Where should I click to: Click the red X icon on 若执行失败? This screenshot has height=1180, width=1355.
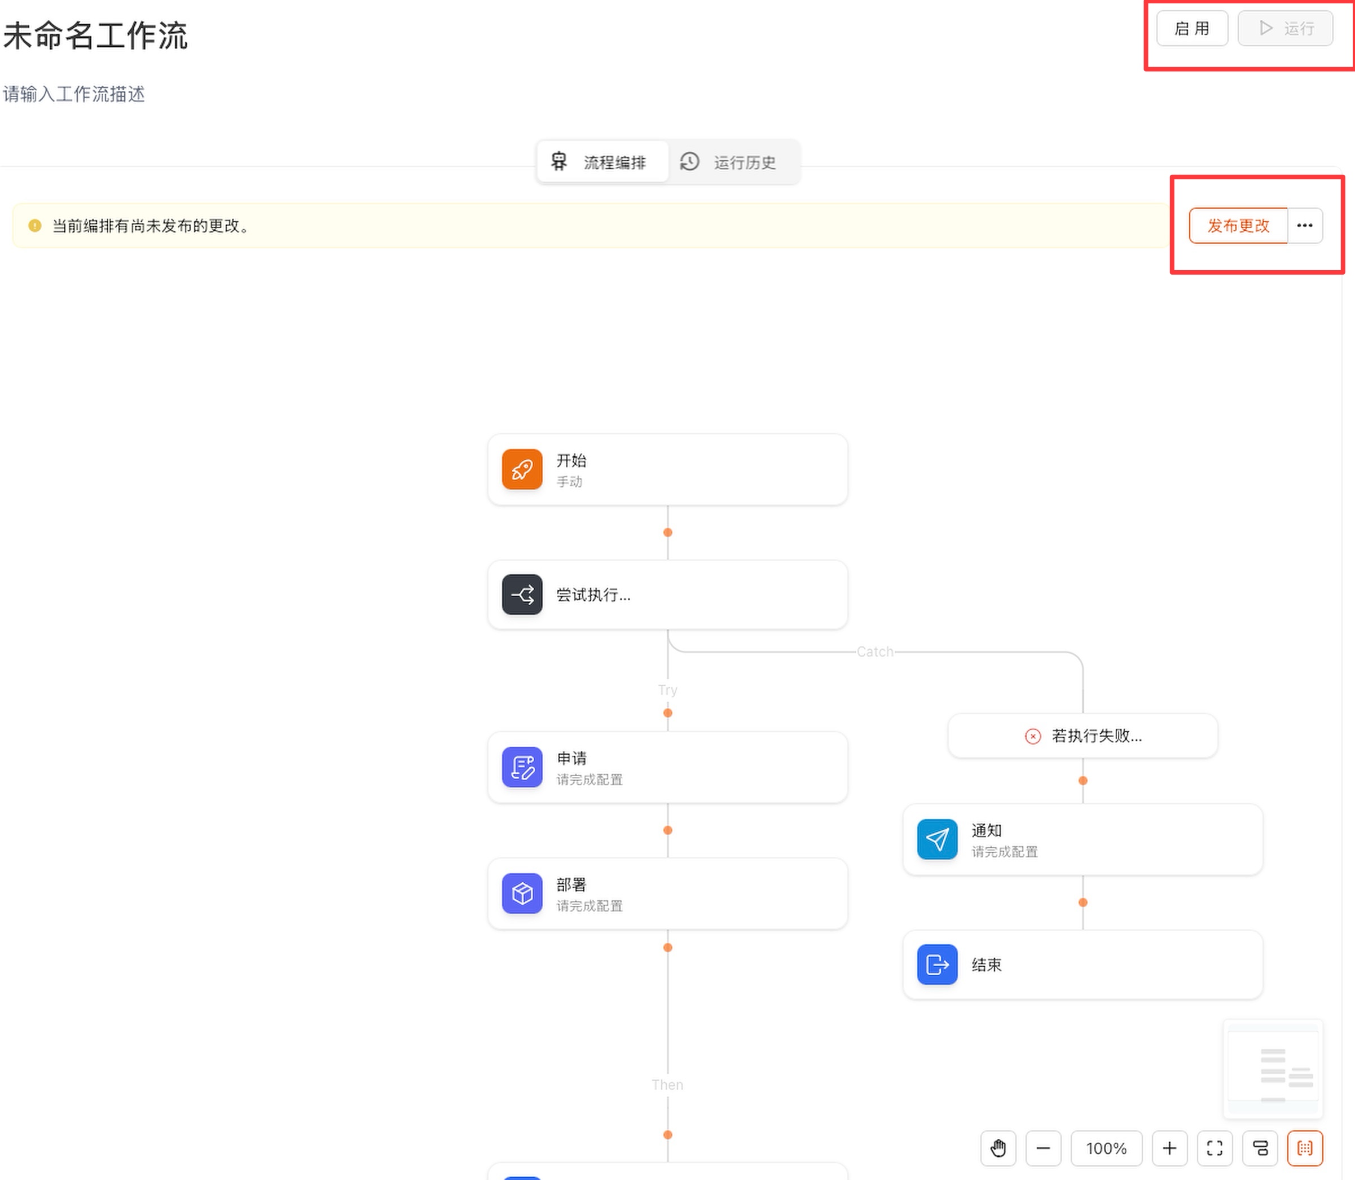[1033, 736]
